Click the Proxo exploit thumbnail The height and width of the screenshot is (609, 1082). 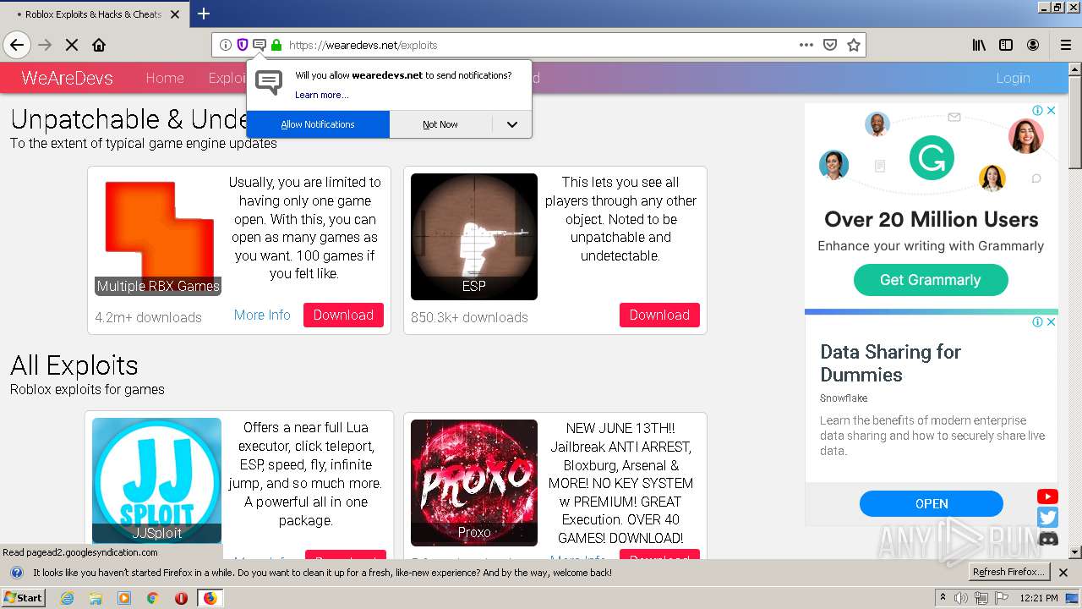point(474,483)
